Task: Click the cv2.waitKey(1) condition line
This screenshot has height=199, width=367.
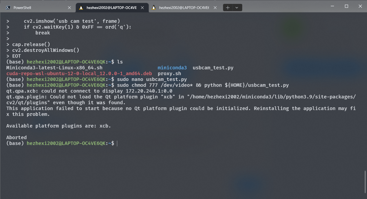Action: [78, 27]
